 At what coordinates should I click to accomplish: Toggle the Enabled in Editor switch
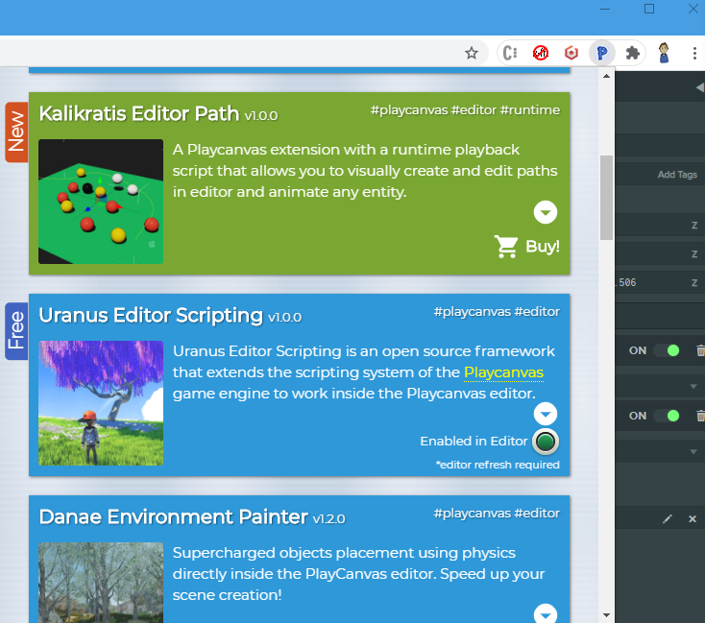(546, 442)
